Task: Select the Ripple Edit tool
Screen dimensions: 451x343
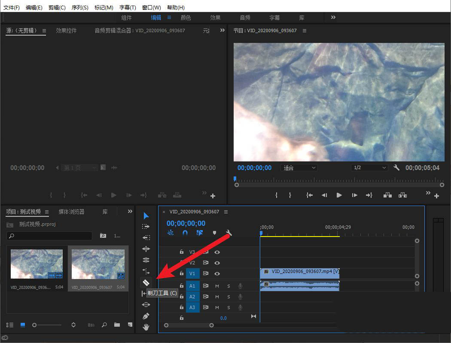Action: (146, 249)
